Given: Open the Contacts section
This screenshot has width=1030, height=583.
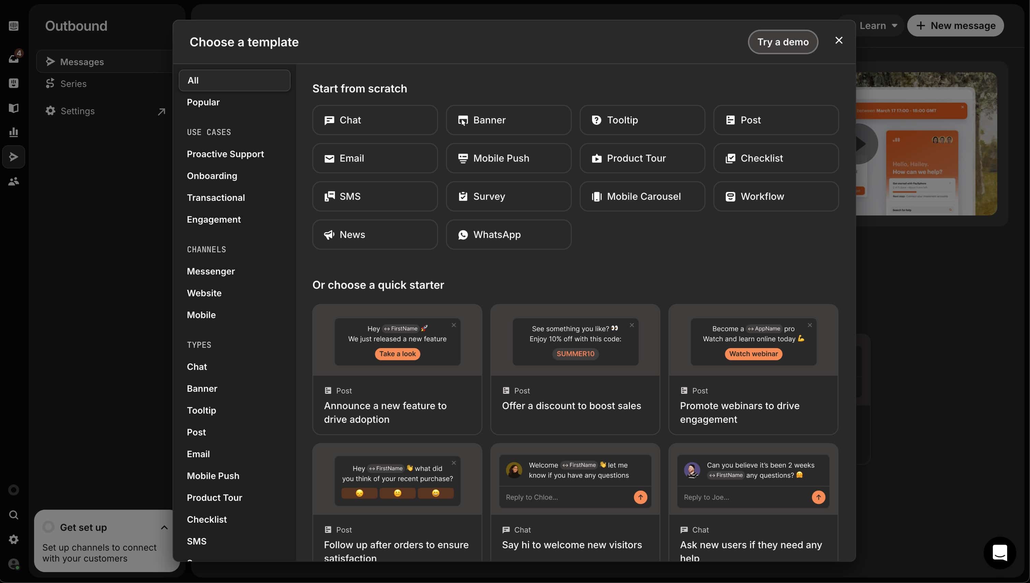Looking at the screenshot, I should tap(14, 181).
